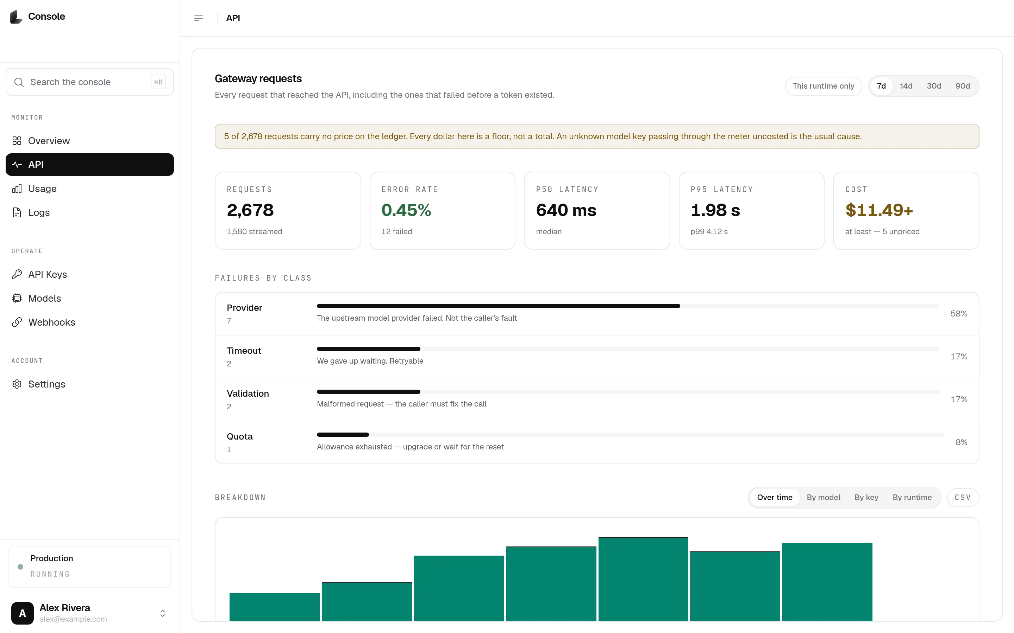Click the Requests 2,678 card
This screenshot has height=633, width=1014.
(x=288, y=211)
